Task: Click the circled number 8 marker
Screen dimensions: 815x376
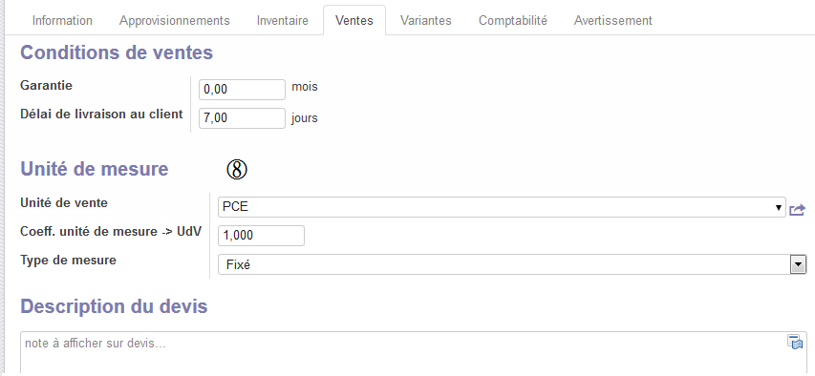Action: coord(237,170)
